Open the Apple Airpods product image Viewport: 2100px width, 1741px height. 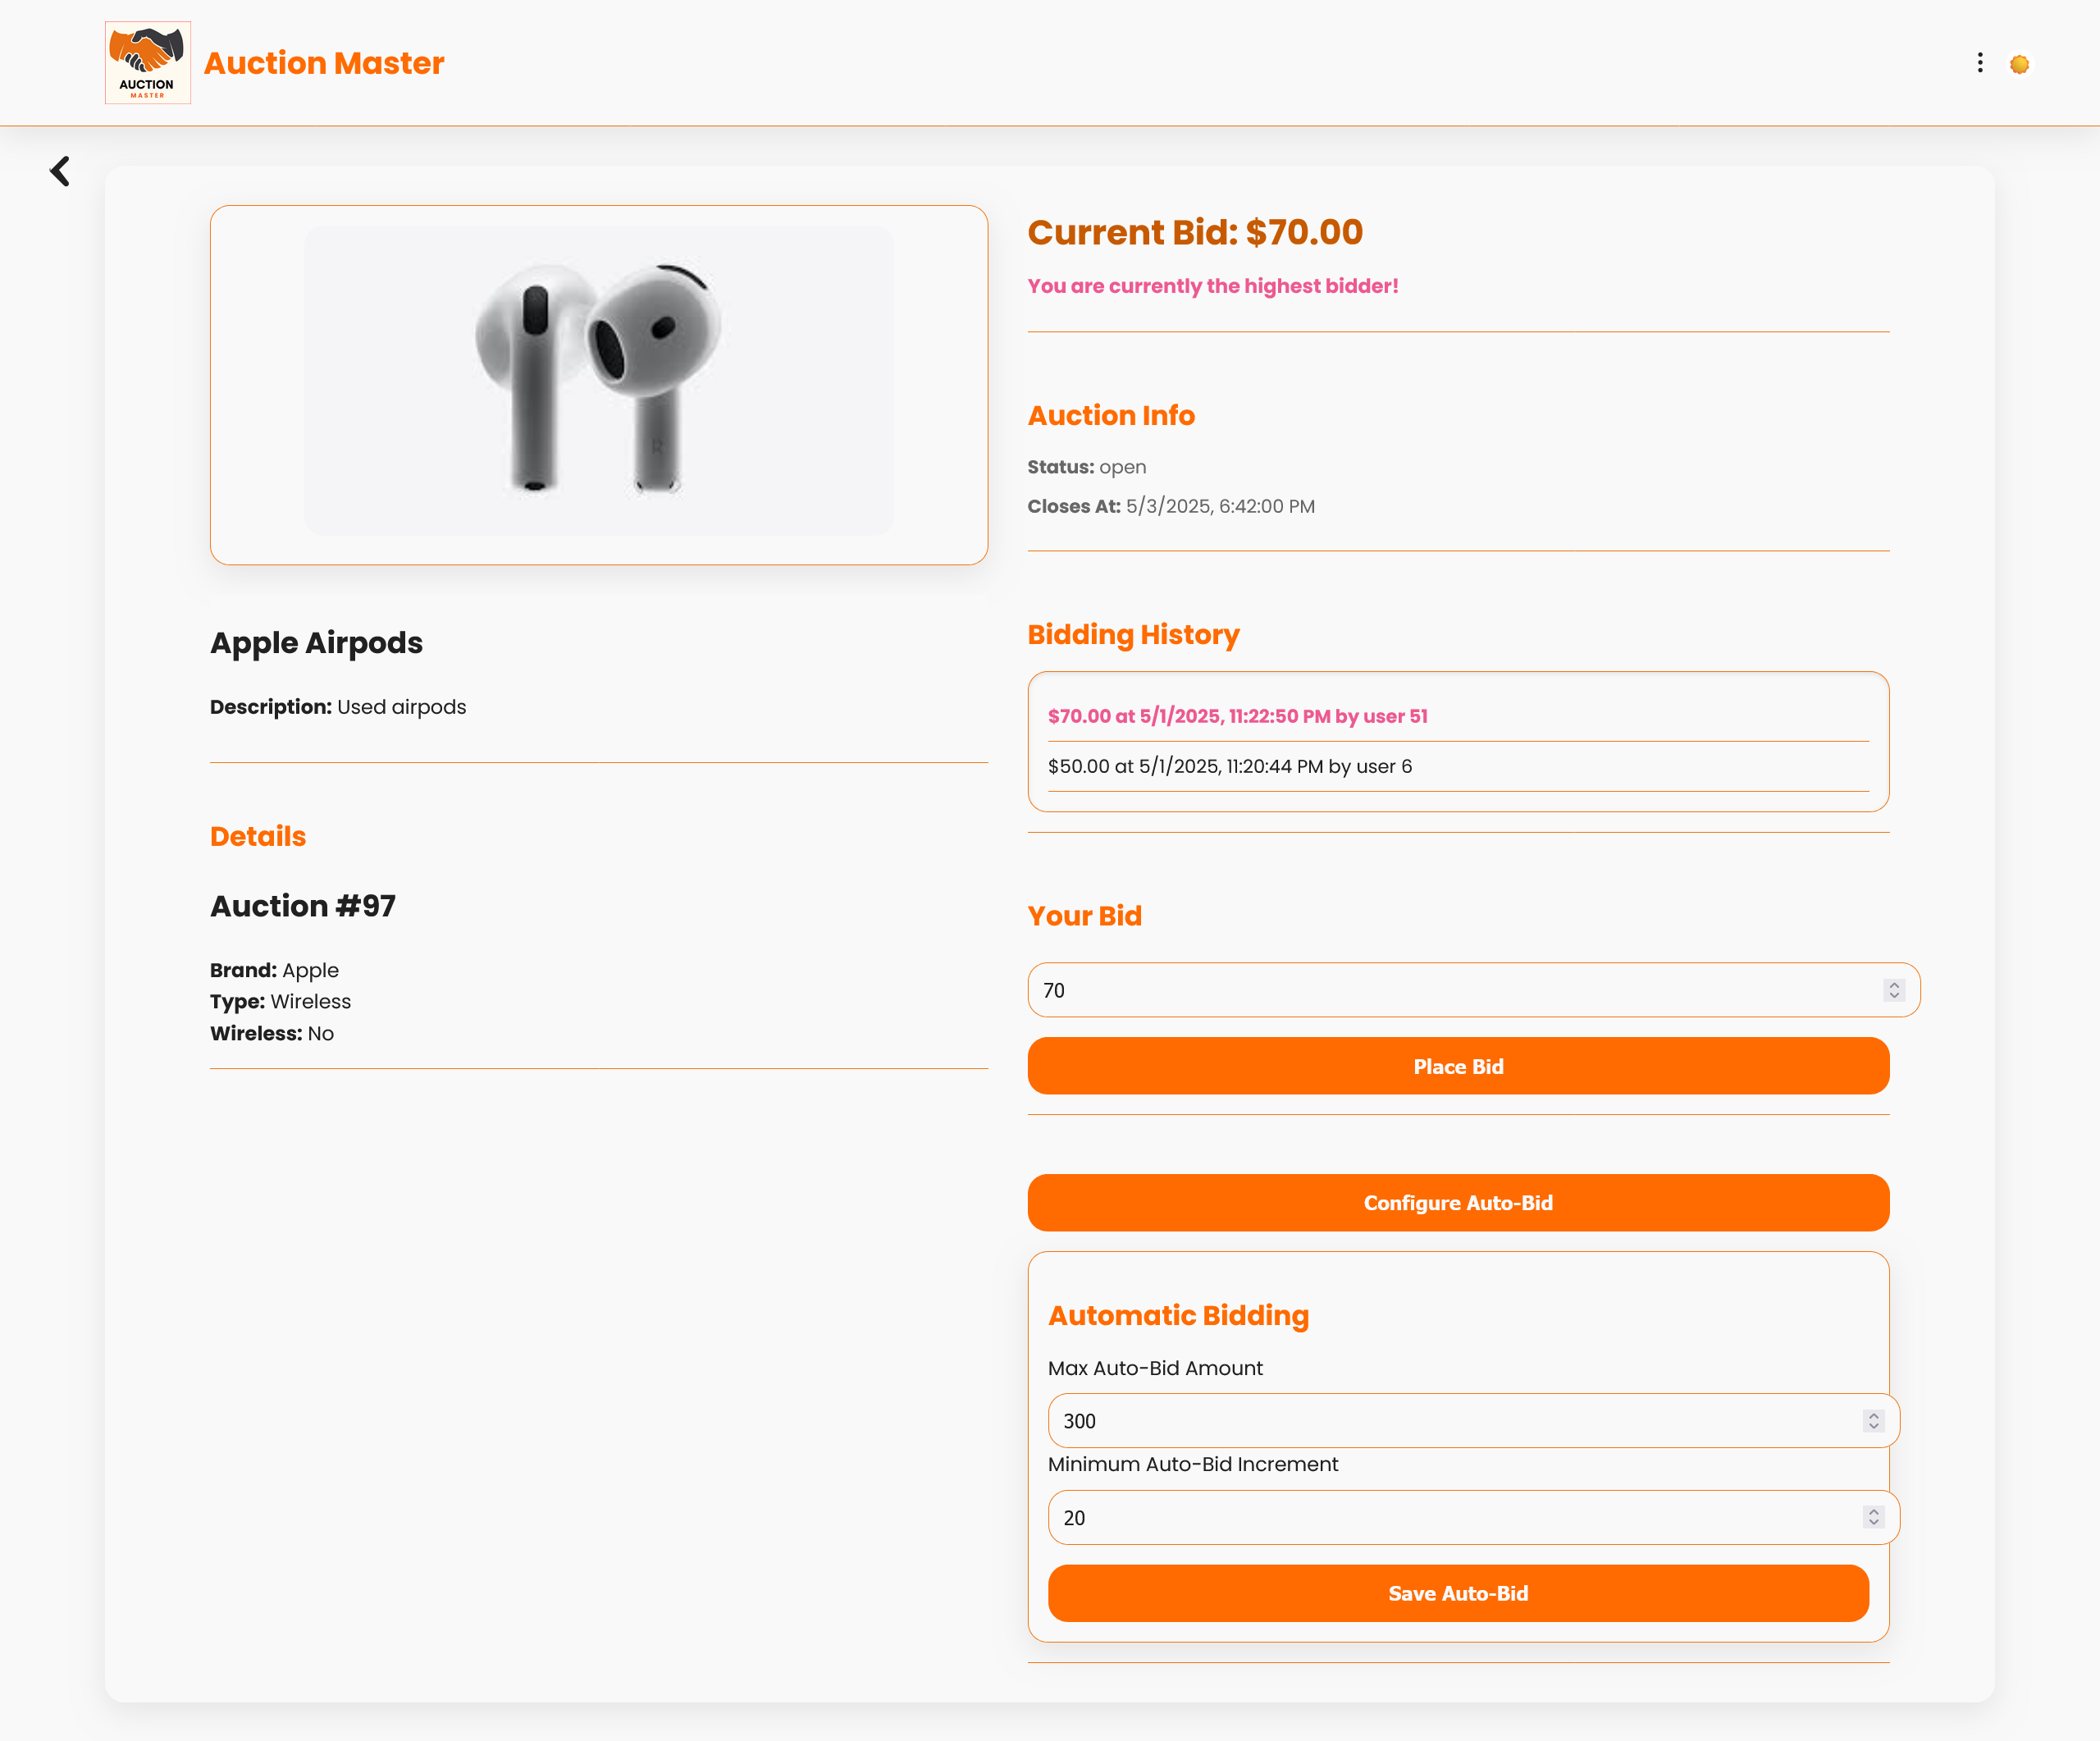(x=599, y=381)
